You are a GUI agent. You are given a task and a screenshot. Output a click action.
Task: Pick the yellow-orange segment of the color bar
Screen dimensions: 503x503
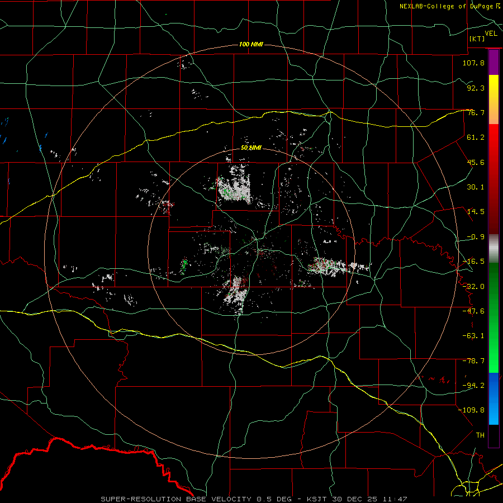click(x=493, y=99)
